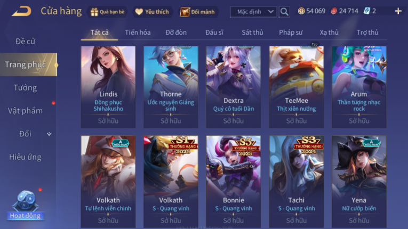Open Quà bạn bè gift button

tap(107, 12)
